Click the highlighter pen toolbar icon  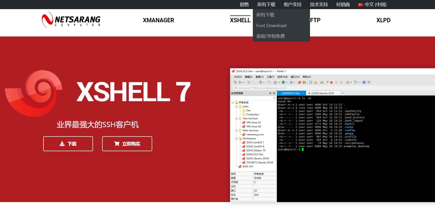pos(327,82)
